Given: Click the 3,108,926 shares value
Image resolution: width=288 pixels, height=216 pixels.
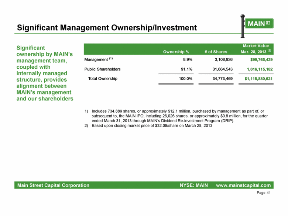Looking at the screenshot, I should [223, 59].
